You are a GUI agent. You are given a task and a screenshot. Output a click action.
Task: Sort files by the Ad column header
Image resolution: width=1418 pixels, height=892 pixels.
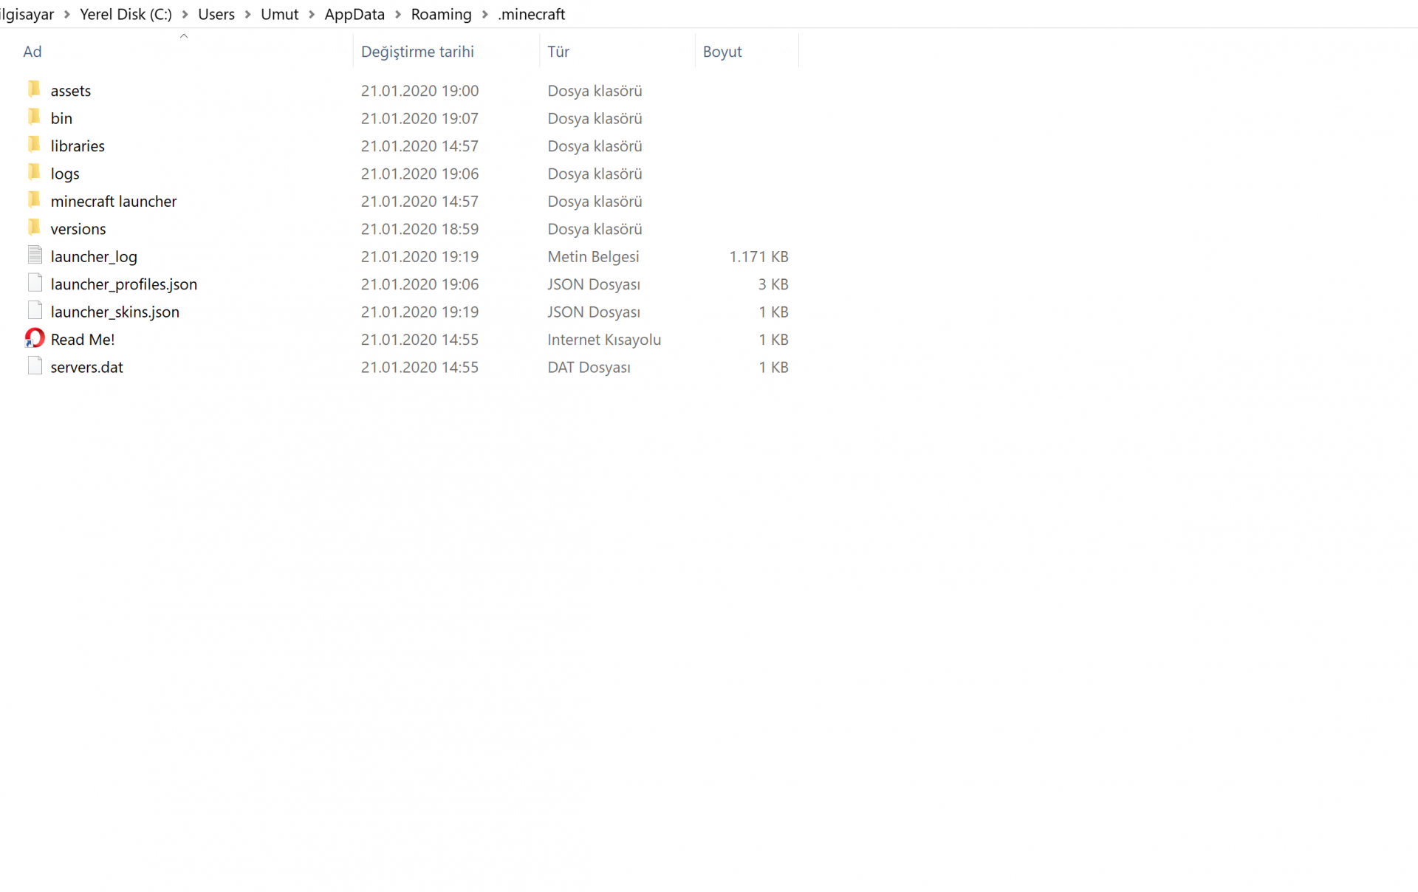tap(32, 52)
